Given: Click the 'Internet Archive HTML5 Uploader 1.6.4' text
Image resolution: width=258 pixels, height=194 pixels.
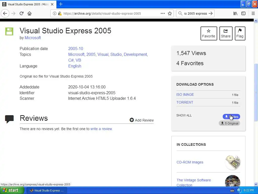Looking at the screenshot, I should [x=102, y=98].
